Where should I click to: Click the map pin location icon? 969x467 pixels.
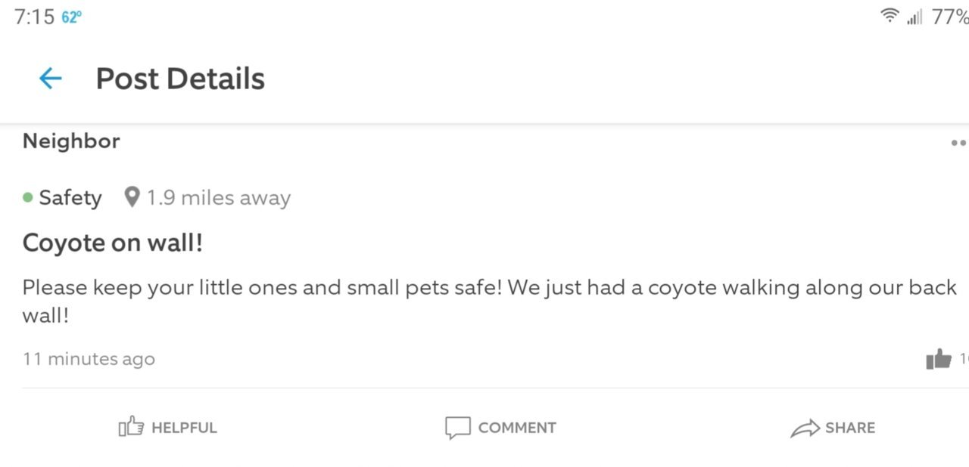pyautogui.click(x=132, y=197)
